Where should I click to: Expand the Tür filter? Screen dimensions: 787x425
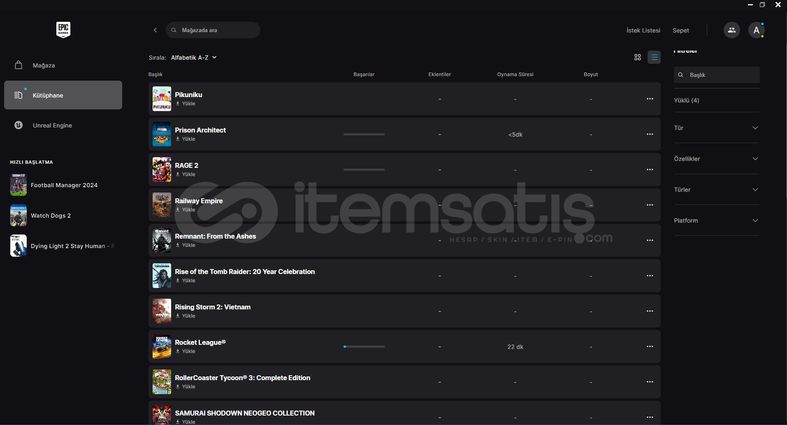[x=716, y=128]
